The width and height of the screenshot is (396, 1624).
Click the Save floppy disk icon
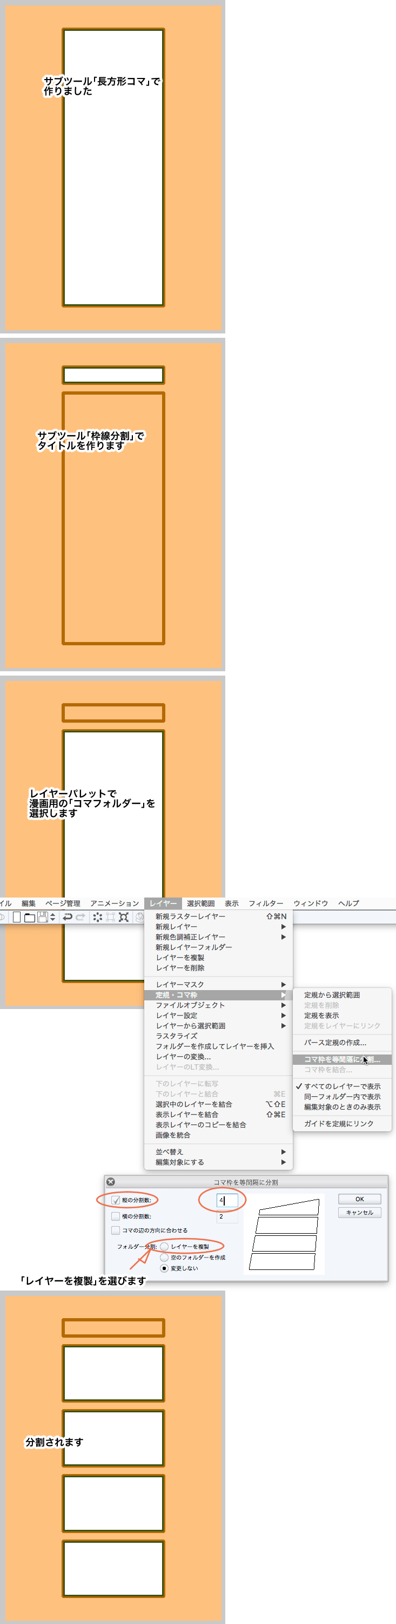(x=42, y=917)
